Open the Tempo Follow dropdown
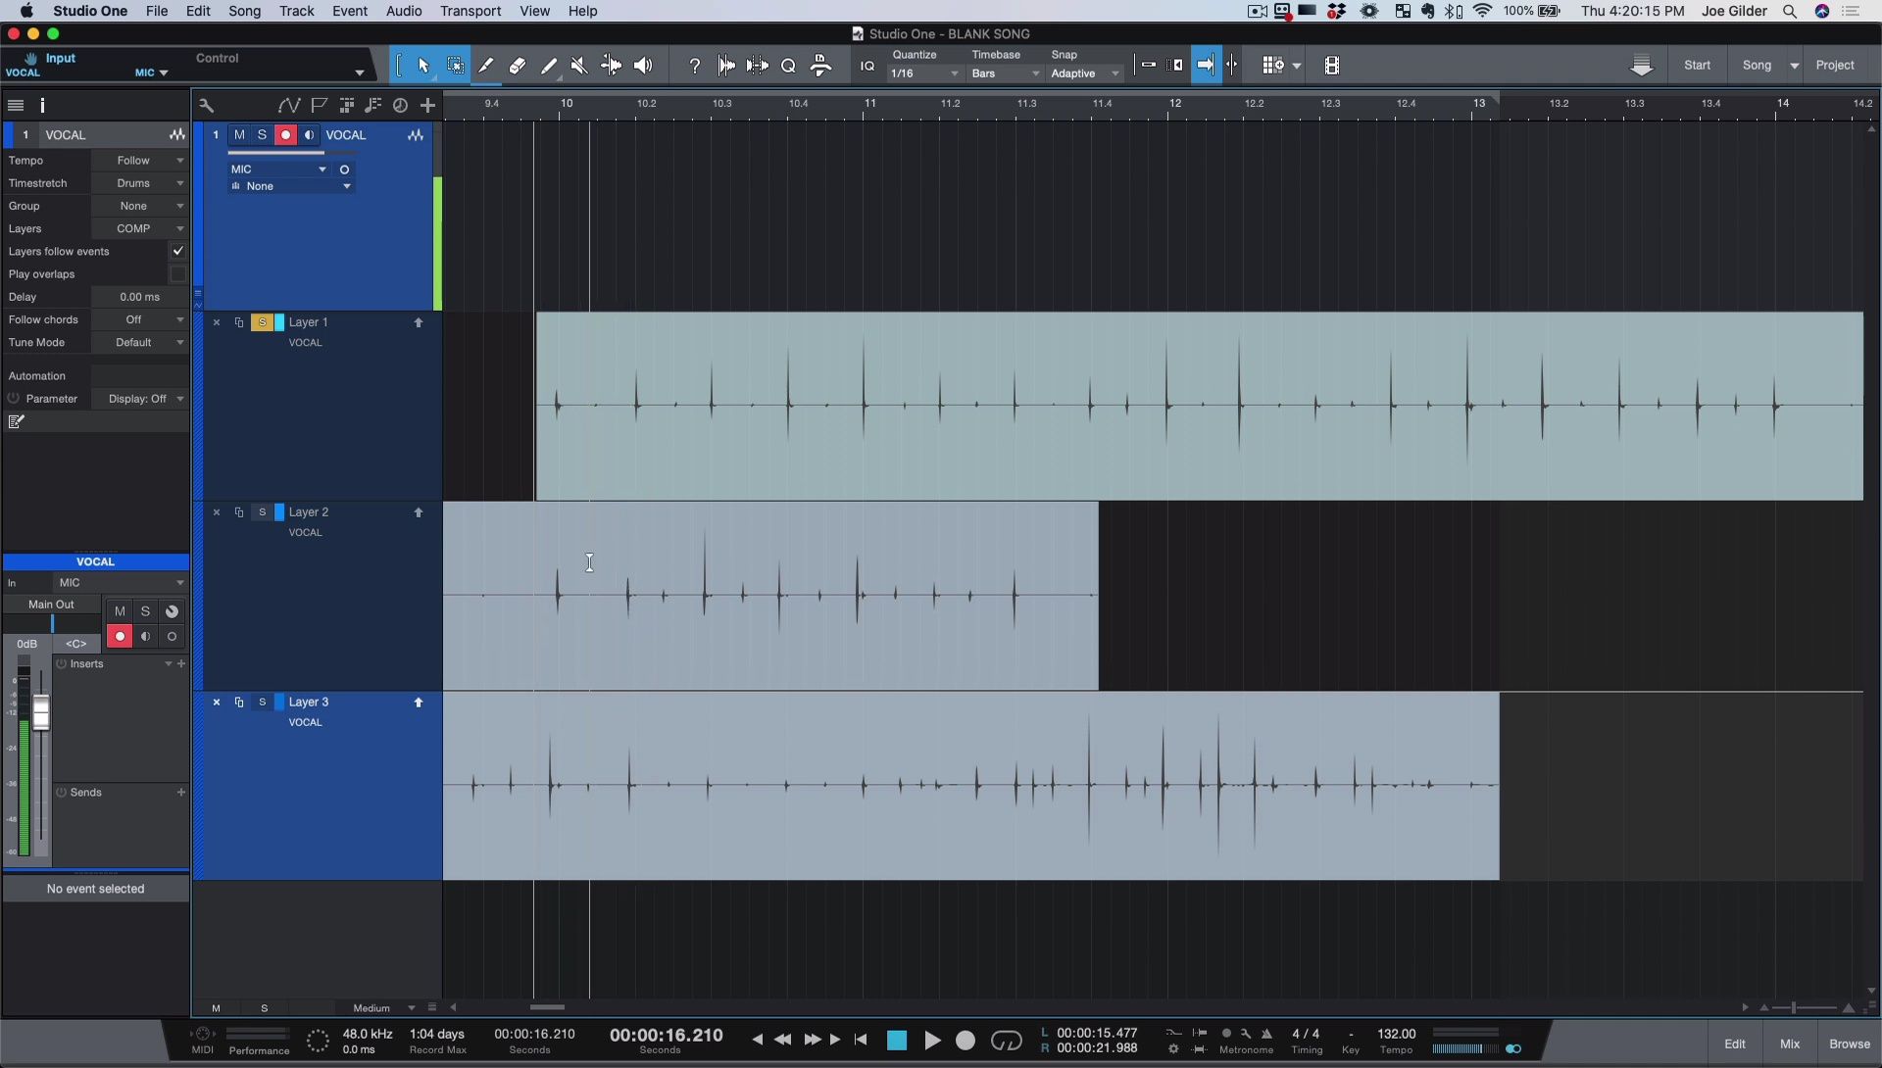This screenshot has width=1882, height=1068. [139, 161]
